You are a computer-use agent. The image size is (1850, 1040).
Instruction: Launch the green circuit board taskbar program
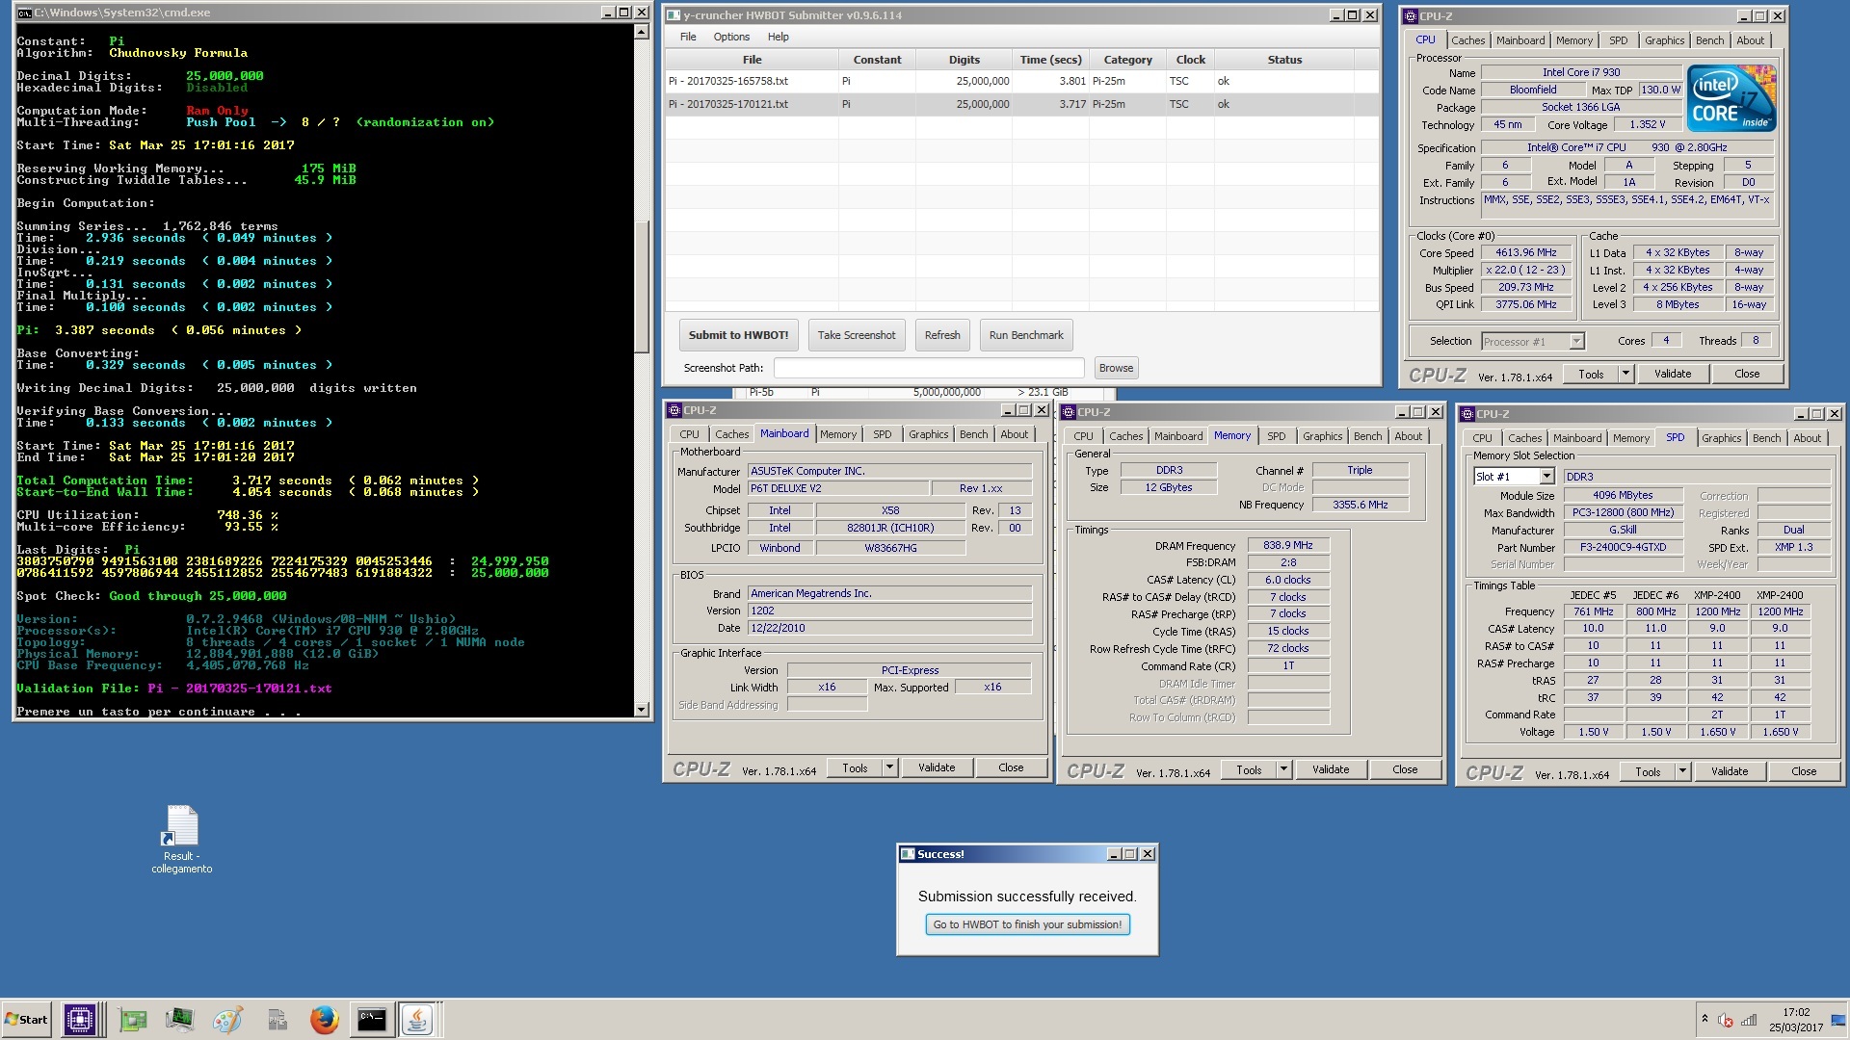click(133, 1020)
